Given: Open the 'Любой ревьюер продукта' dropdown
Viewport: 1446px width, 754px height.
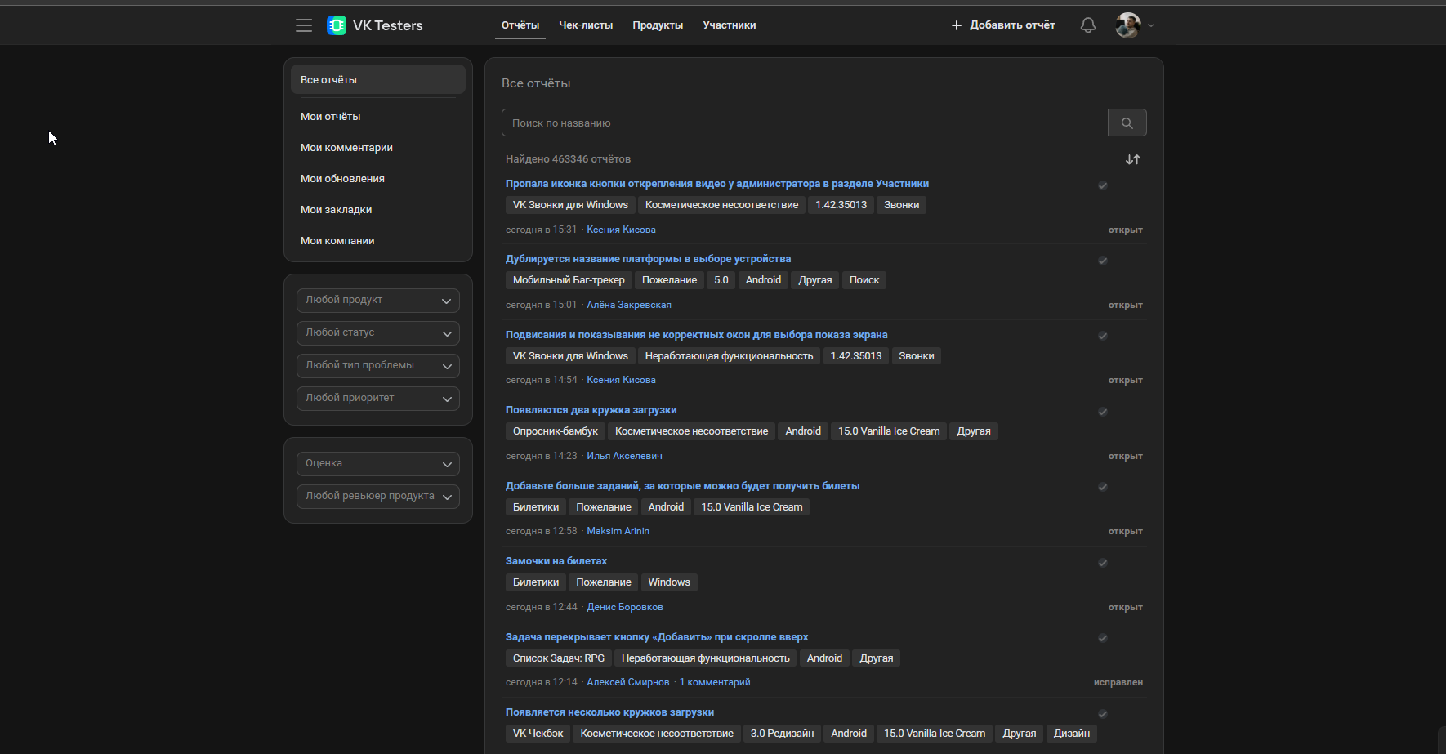Looking at the screenshot, I should (x=378, y=497).
